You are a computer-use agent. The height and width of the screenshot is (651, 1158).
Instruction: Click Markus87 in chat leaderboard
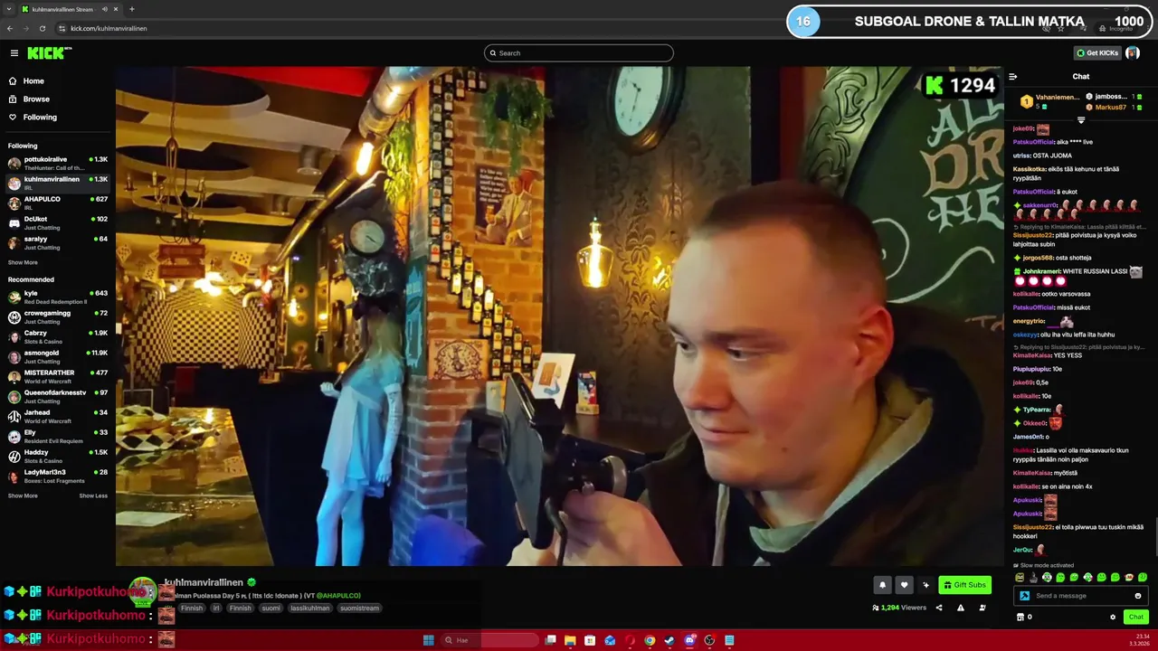point(1110,108)
